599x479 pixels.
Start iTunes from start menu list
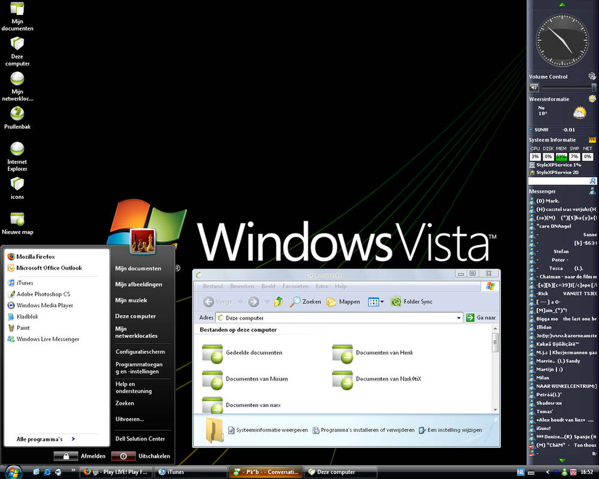(20, 283)
